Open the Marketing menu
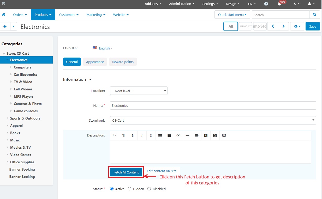322x199 pixels. [x=96, y=15]
